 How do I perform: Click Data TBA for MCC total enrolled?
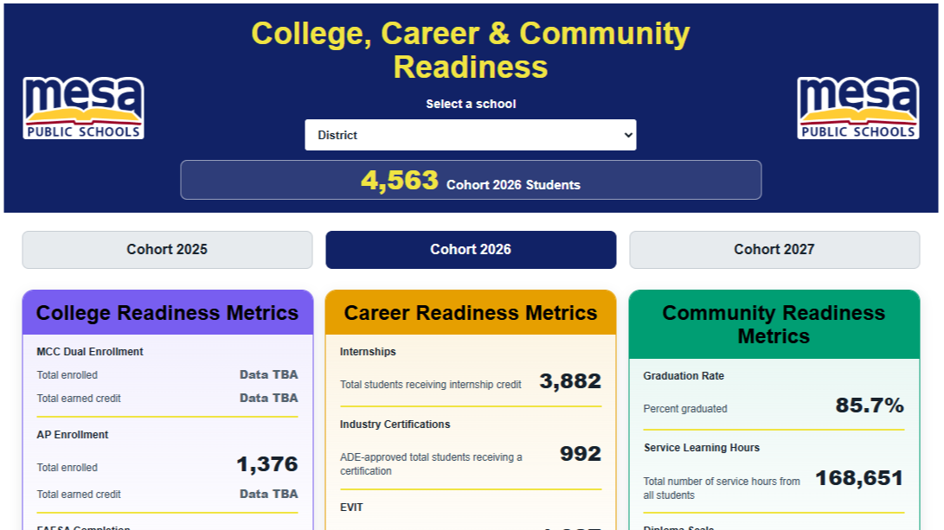pos(268,374)
